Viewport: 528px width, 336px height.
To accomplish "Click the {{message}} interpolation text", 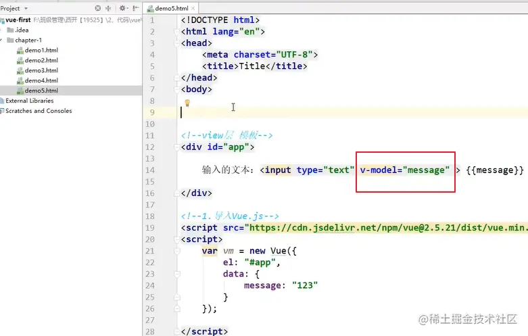I will tap(495, 170).
